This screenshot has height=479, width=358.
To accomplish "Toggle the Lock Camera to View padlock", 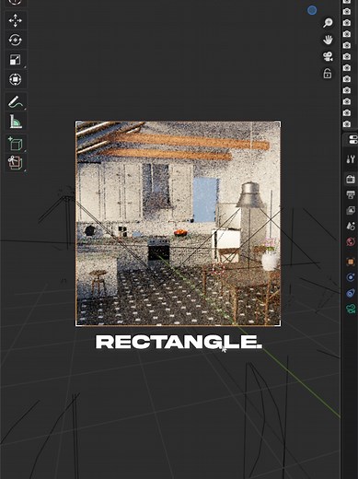I will (x=328, y=74).
